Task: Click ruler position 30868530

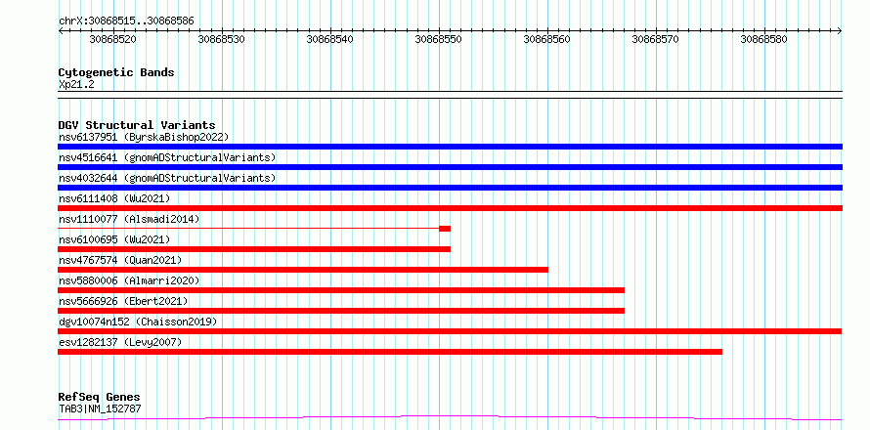Action: coord(222,40)
